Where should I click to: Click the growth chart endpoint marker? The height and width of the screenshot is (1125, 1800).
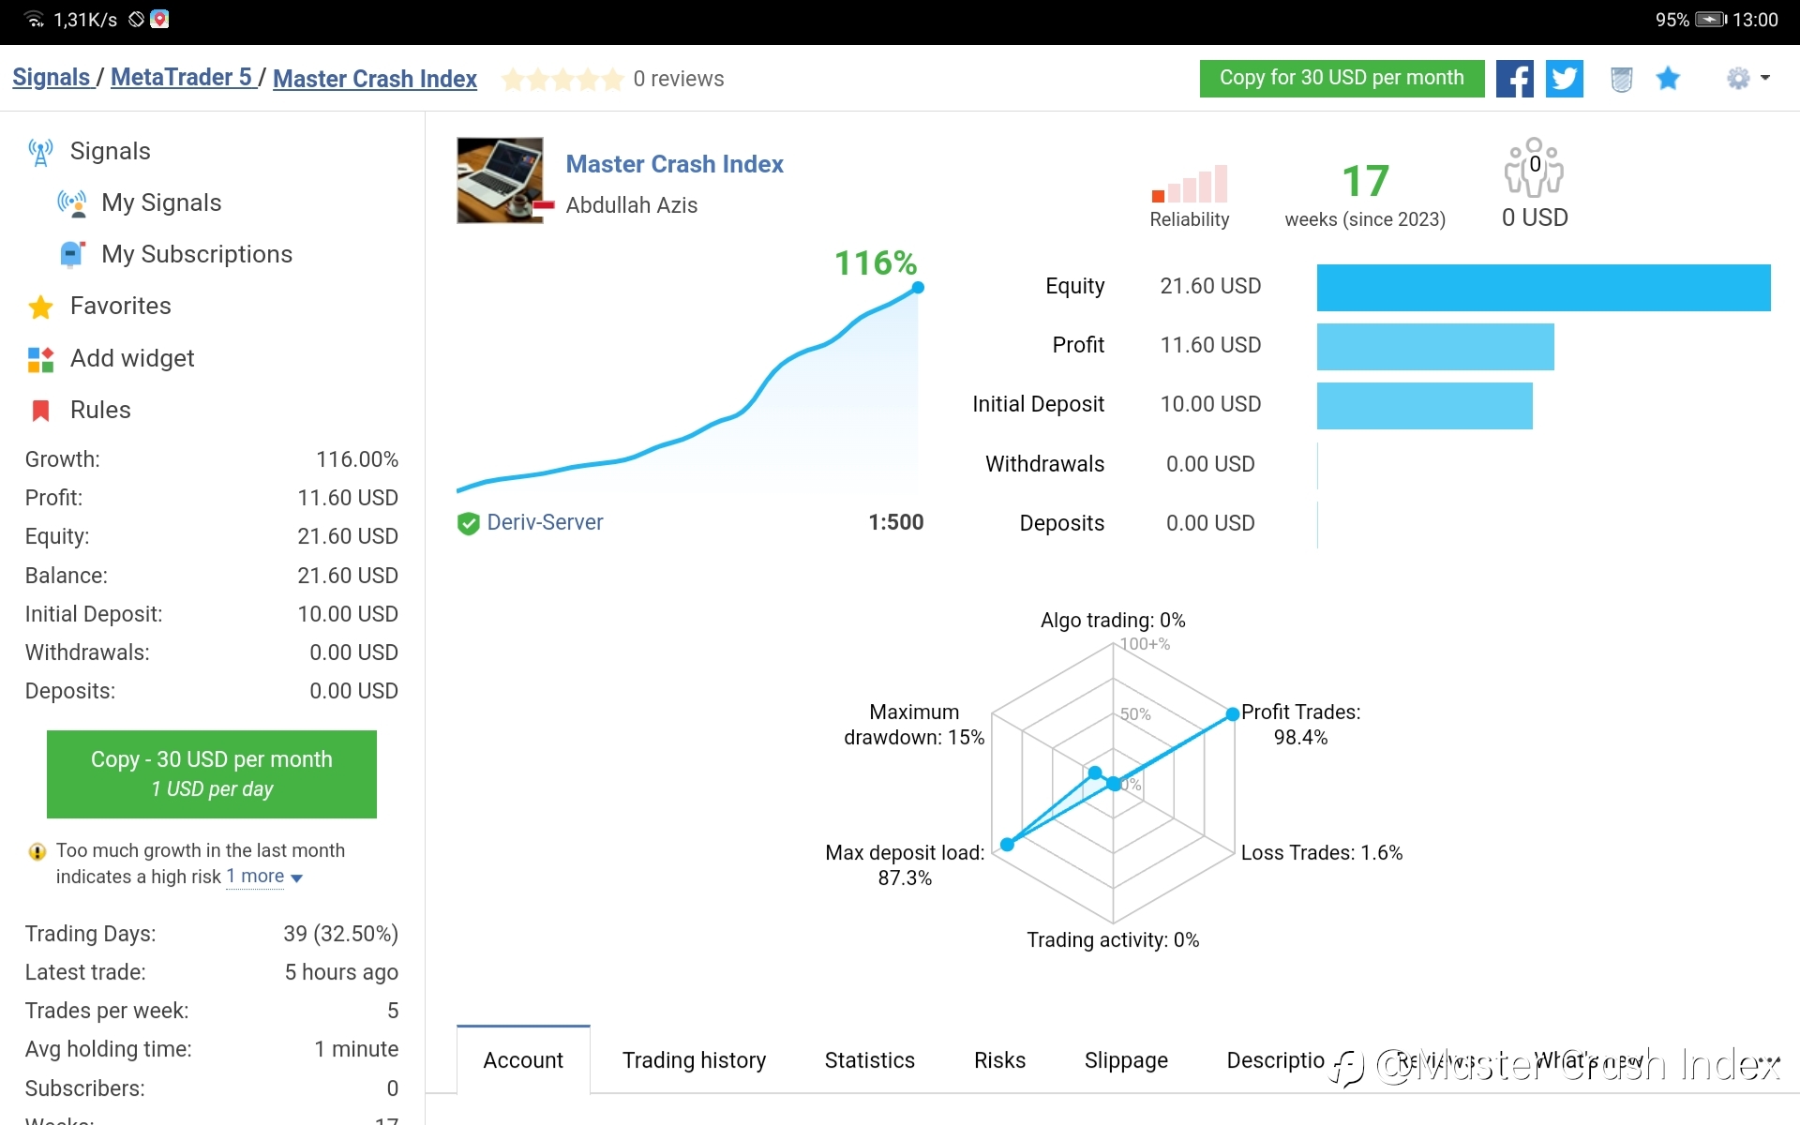coord(918,288)
